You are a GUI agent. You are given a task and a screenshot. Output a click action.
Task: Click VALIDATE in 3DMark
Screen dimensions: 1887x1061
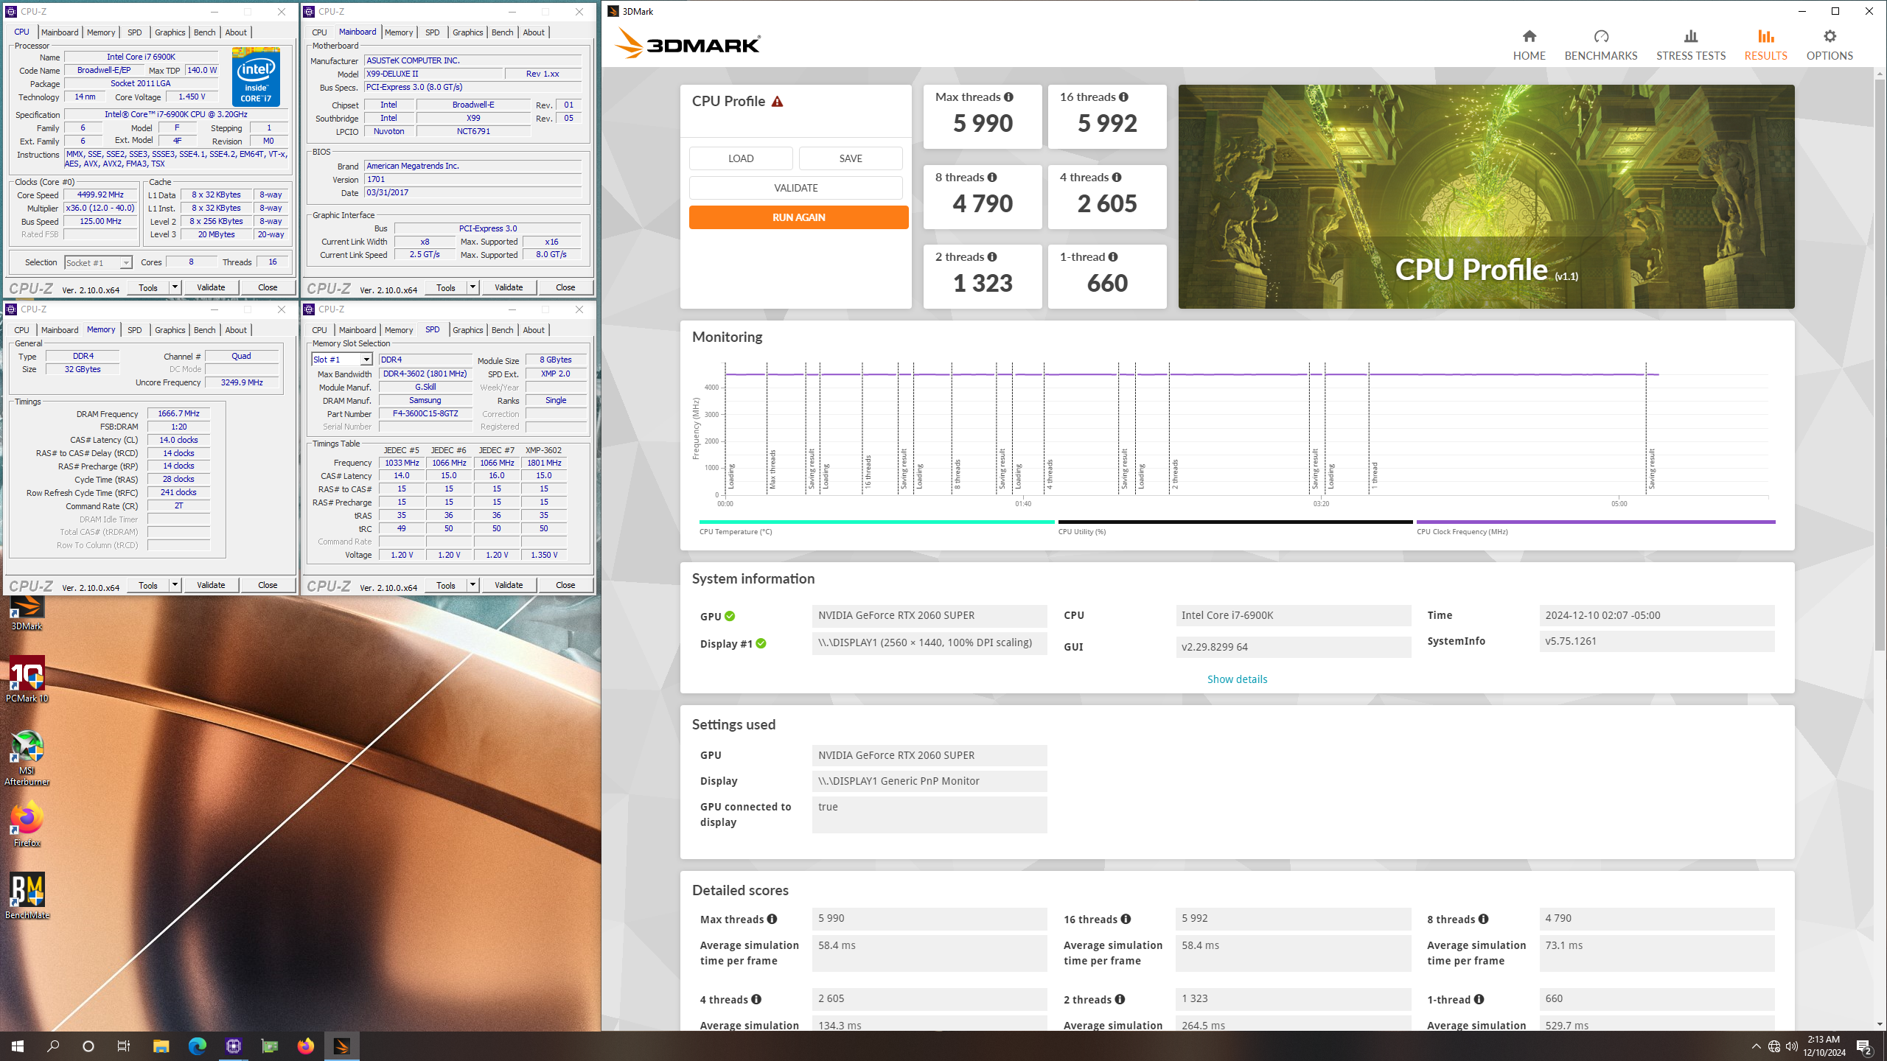pyautogui.click(x=796, y=188)
